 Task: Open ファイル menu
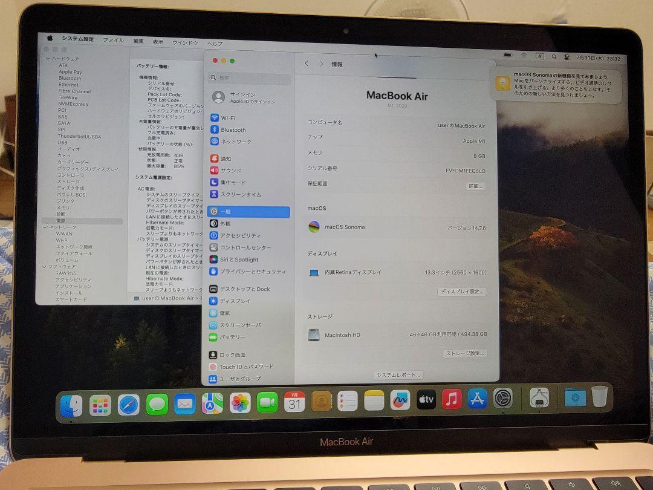(x=113, y=40)
